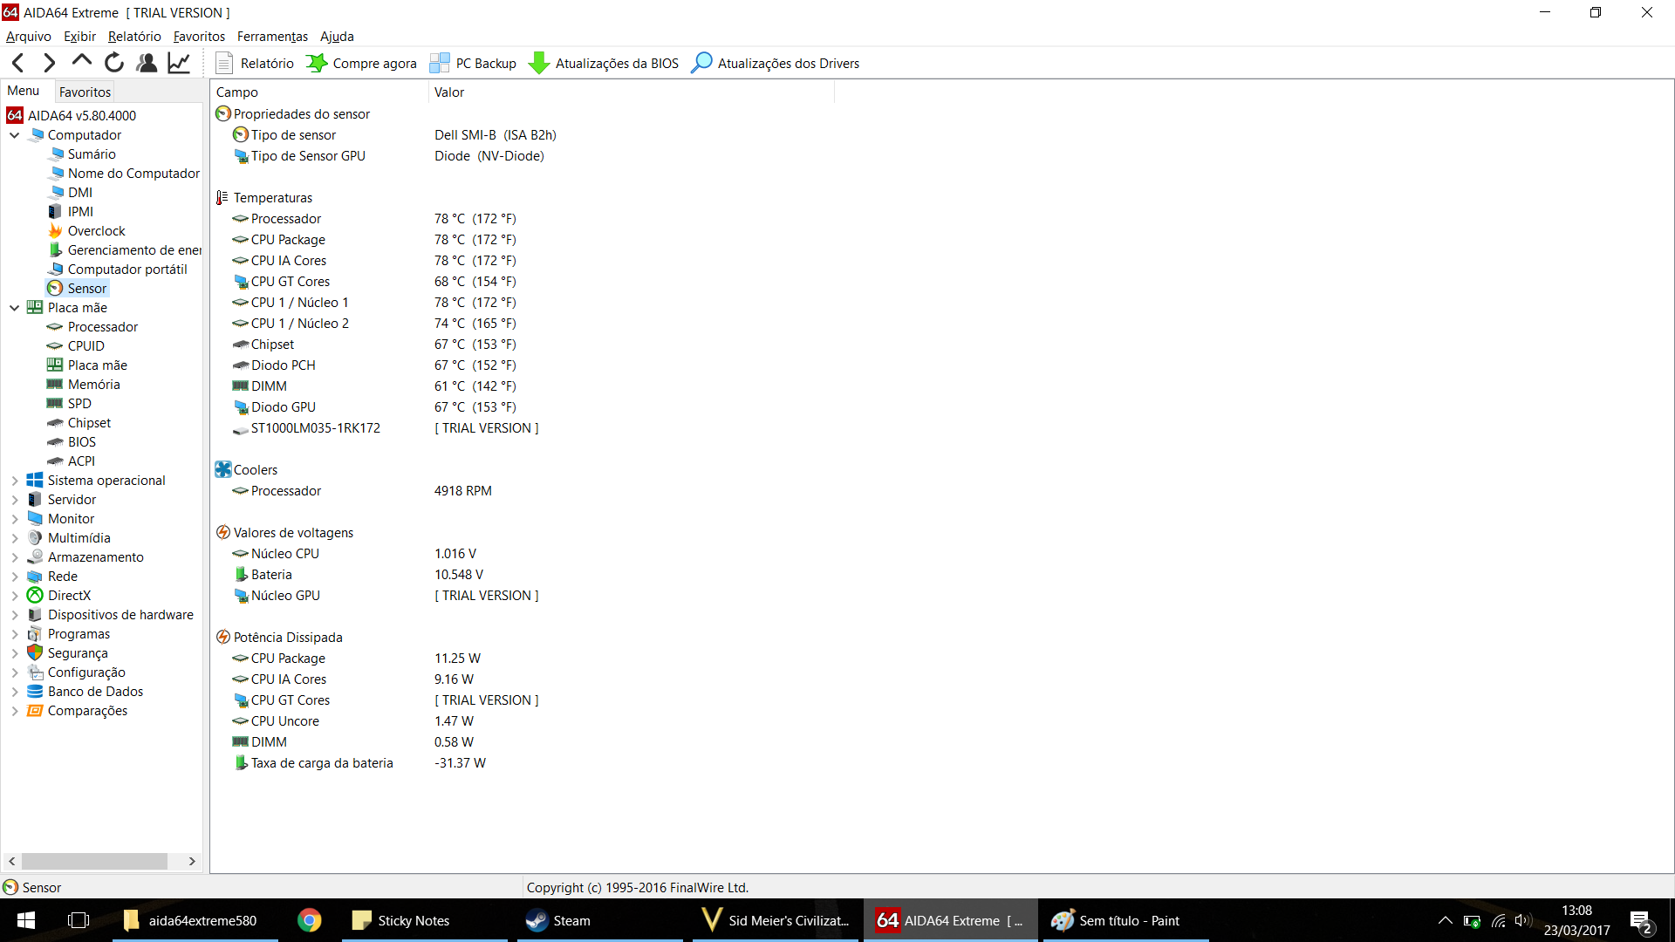Open the Action Center notifications
1675x942 pixels.
[x=1640, y=921]
